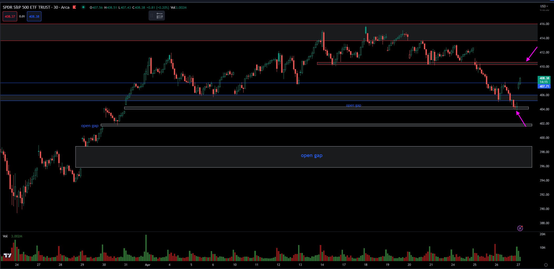Click the 402.00 price axis label
This screenshot has height=269, width=554.
(x=544, y=124)
